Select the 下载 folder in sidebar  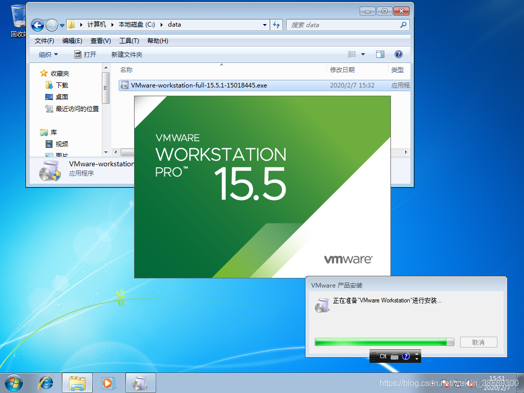[61, 85]
